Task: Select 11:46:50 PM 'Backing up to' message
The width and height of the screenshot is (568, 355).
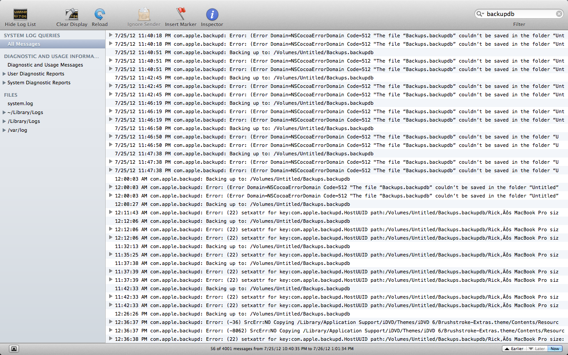Action: point(337,128)
